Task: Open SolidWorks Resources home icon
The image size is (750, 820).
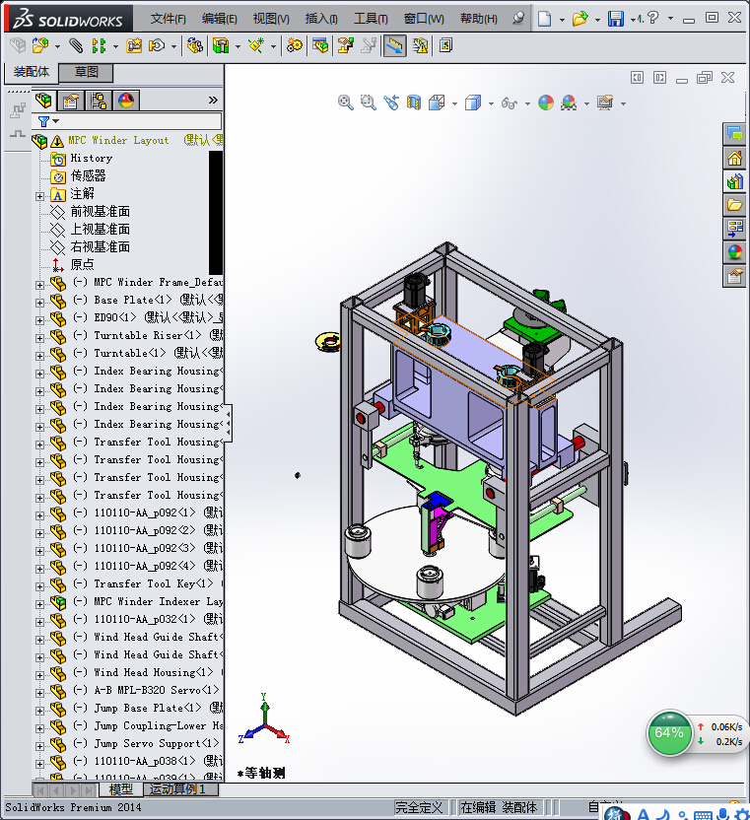Action: pos(734,158)
